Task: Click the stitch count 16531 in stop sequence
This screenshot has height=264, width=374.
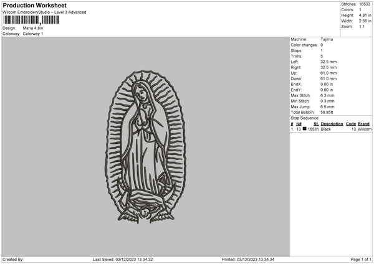Action: pos(313,129)
